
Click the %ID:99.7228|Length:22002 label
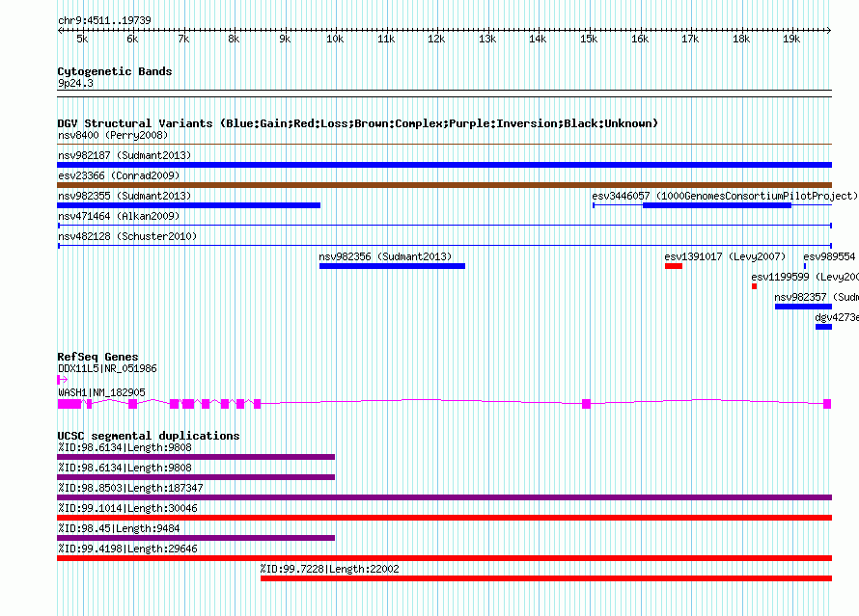(330, 569)
